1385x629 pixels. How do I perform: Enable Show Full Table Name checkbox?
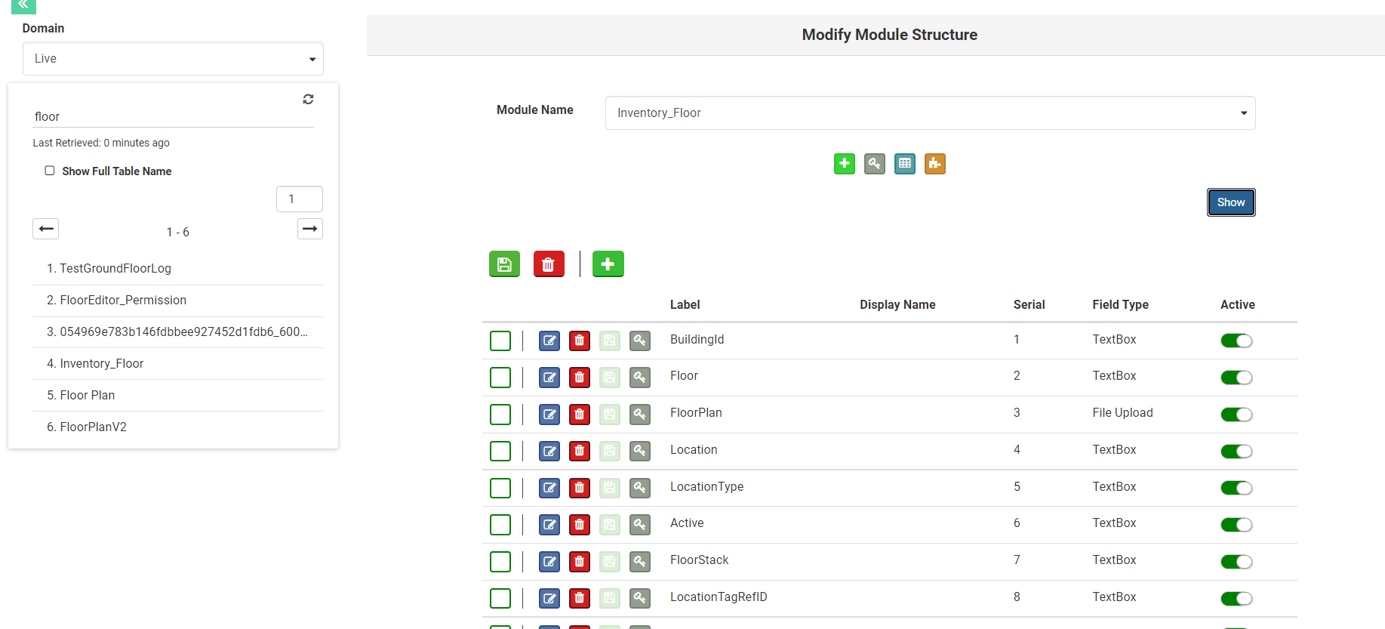point(50,171)
